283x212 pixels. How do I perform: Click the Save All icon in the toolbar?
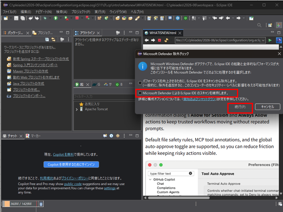[x=22, y=18]
